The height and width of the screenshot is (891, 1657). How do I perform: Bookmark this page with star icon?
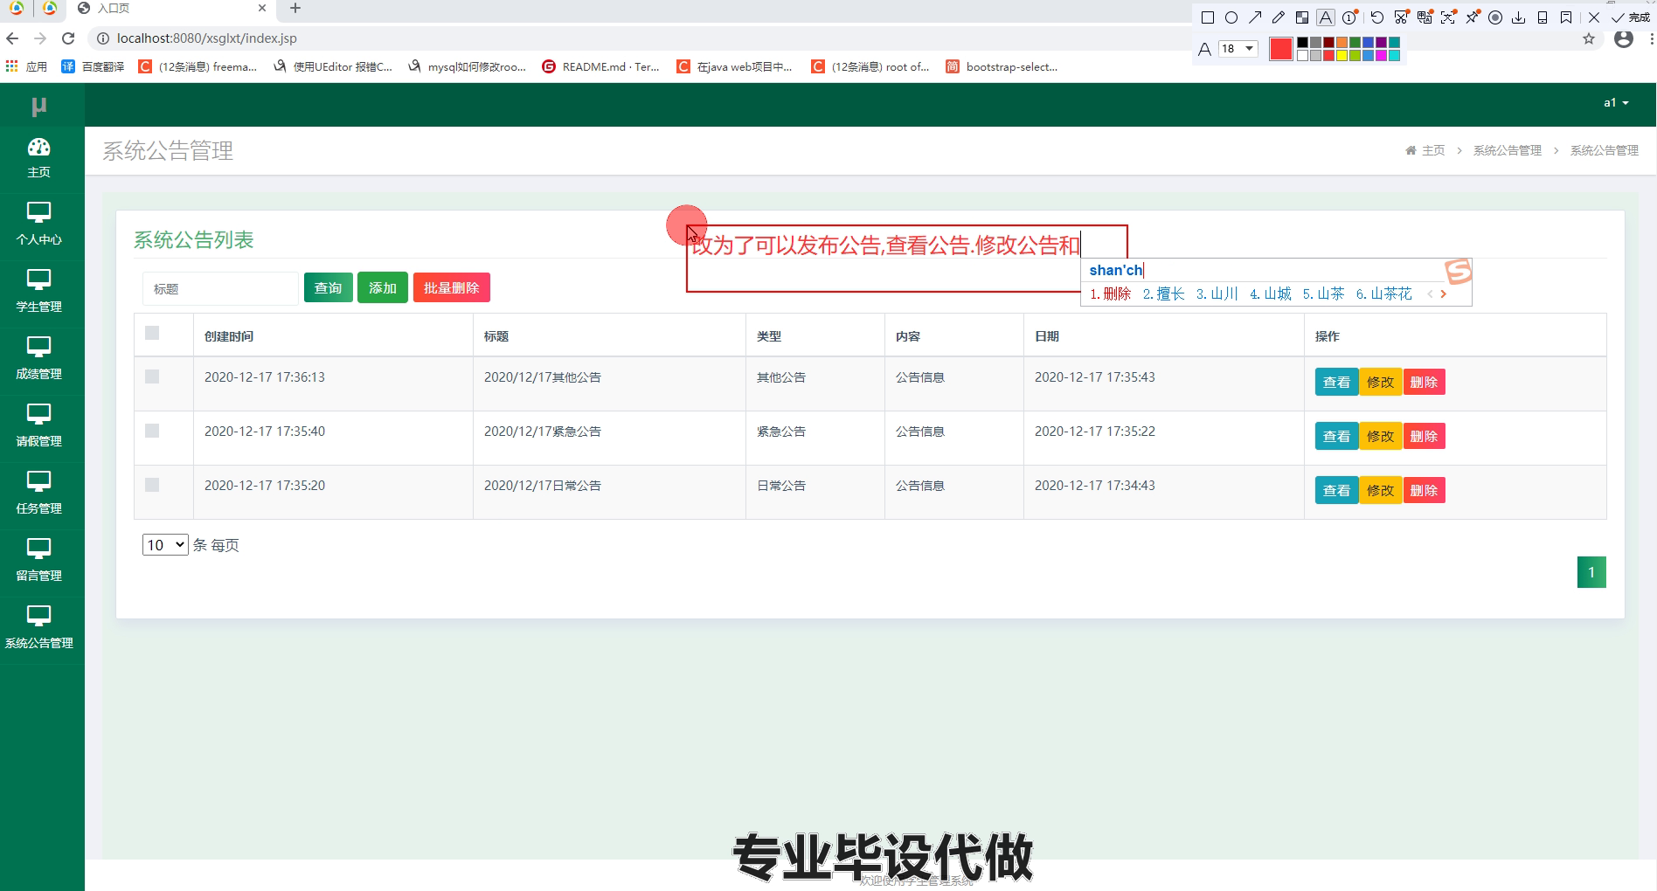point(1589,38)
